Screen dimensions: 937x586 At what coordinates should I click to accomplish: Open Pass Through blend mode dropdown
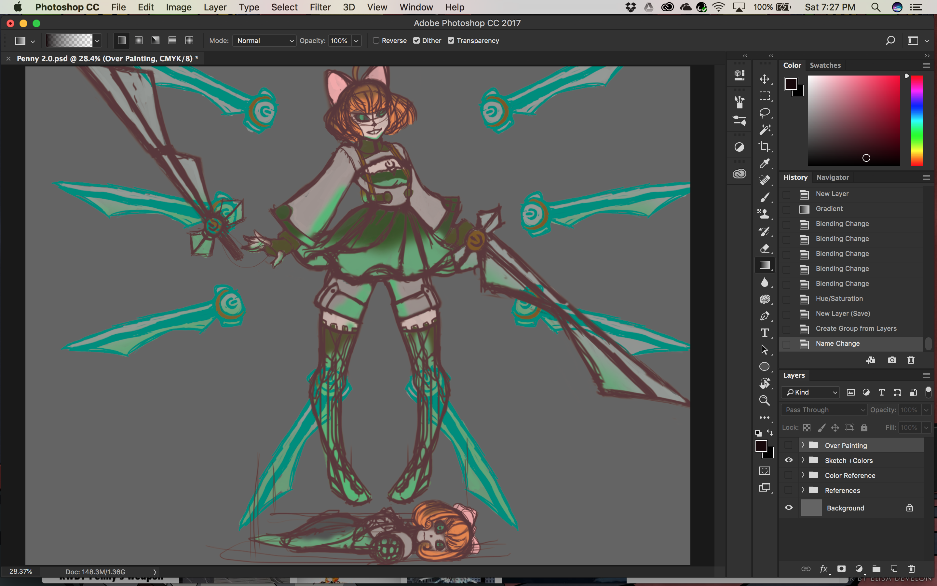click(824, 410)
